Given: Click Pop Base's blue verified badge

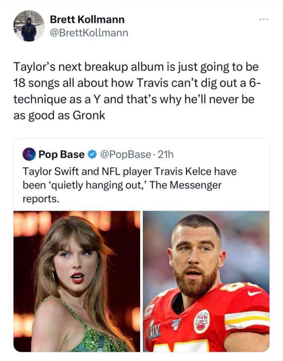Looking at the screenshot, I should pyautogui.click(x=92, y=154).
